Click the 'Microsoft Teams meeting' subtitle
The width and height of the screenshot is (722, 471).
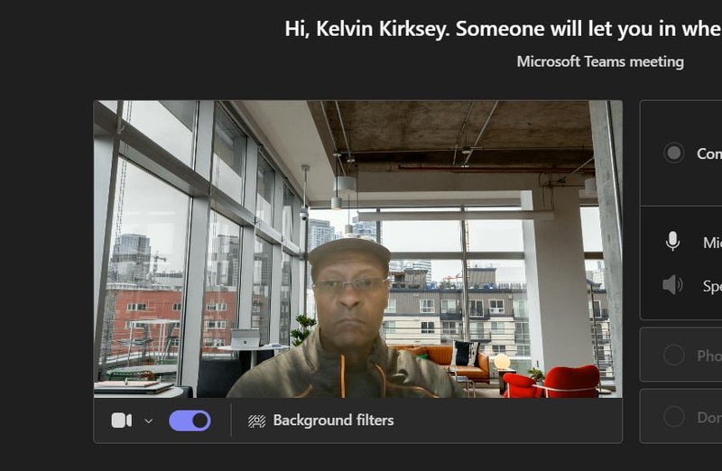600,61
